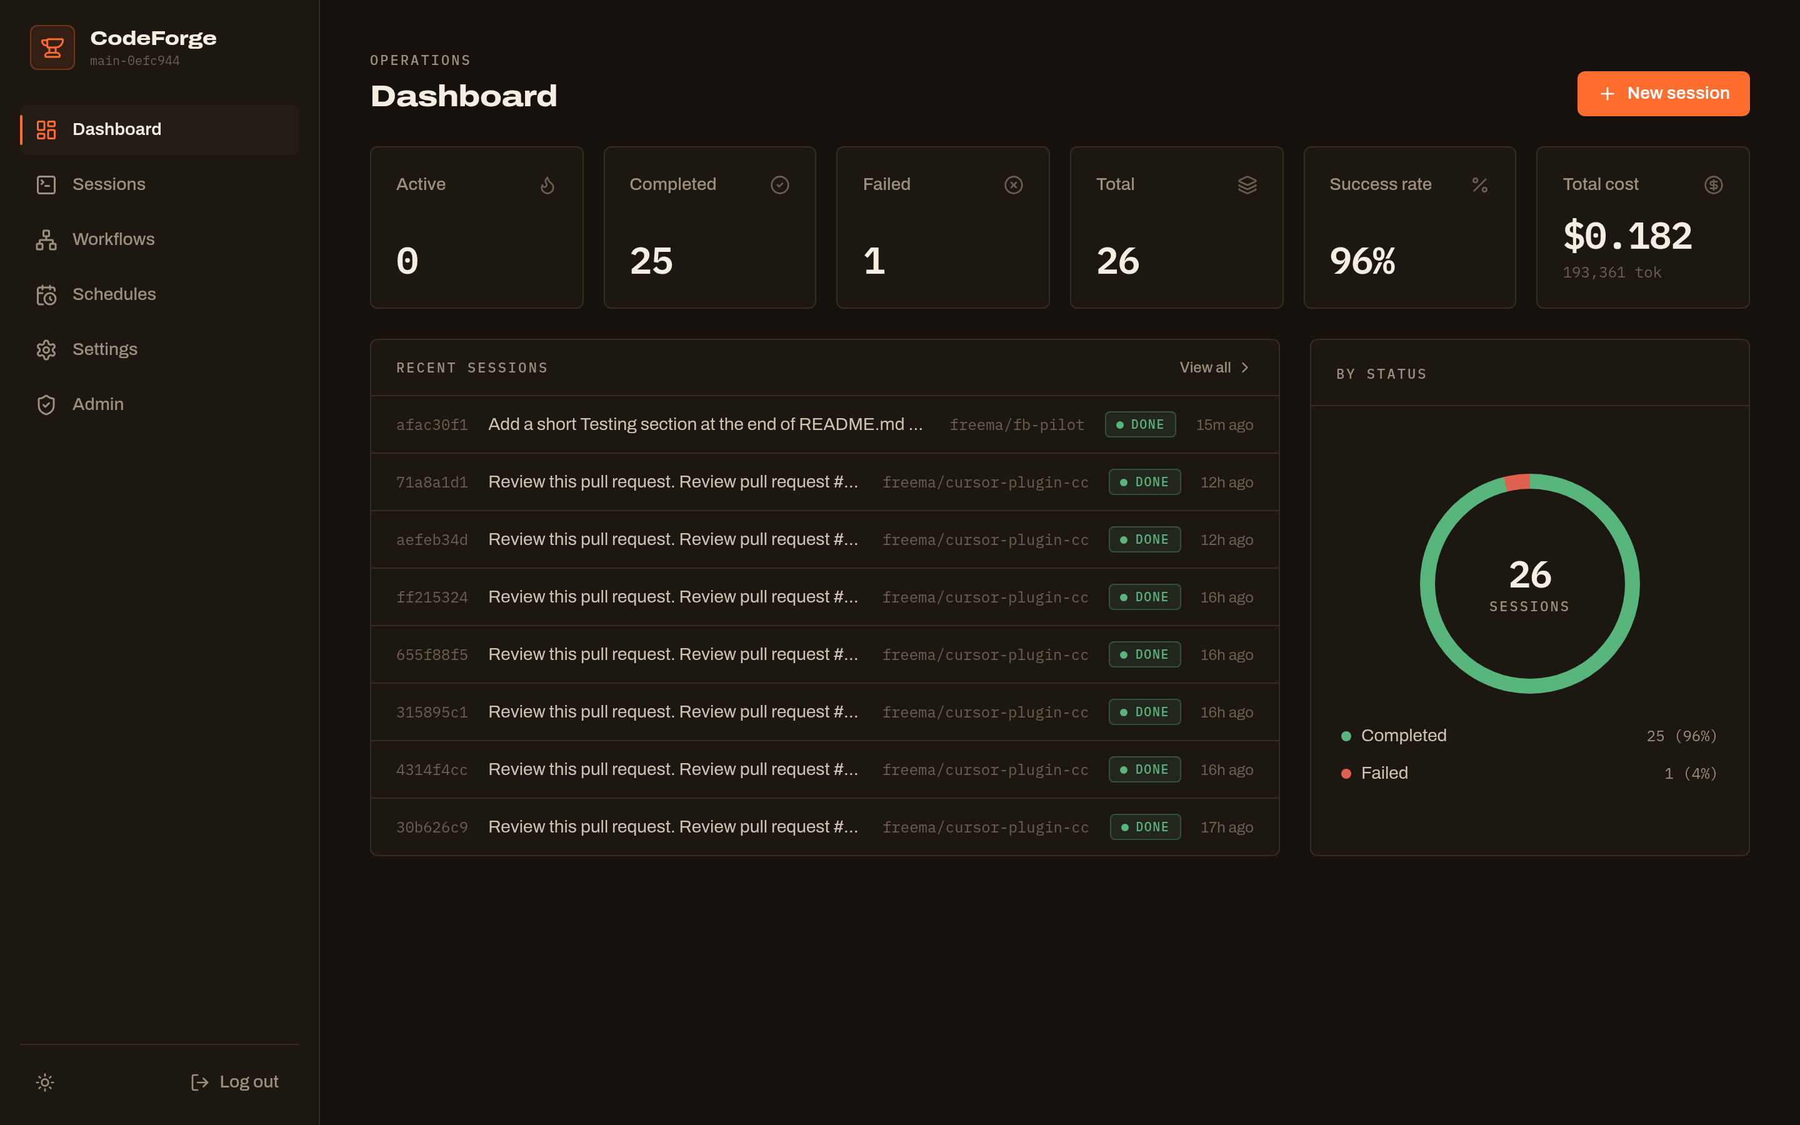This screenshot has height=1125, width=1800.
Task: Open session afac30f1 row
Action: click(824, 425)
